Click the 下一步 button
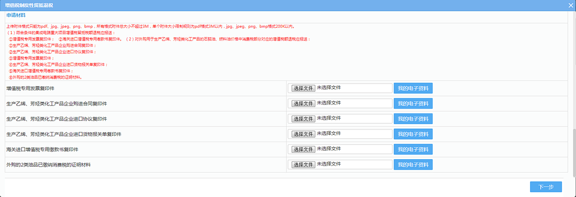Screen dimensions: 576x197 click(546, 187)
